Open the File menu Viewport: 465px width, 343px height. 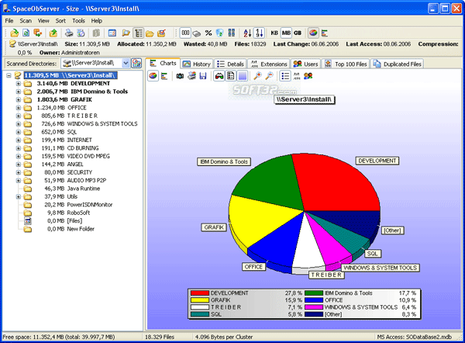click(x=9, y=21)
